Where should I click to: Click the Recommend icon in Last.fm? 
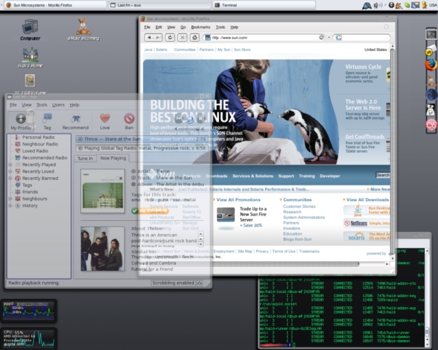pyautogui.click(x=75, y=122)
